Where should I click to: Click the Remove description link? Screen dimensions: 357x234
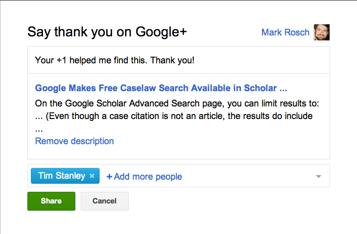(74, 141)
